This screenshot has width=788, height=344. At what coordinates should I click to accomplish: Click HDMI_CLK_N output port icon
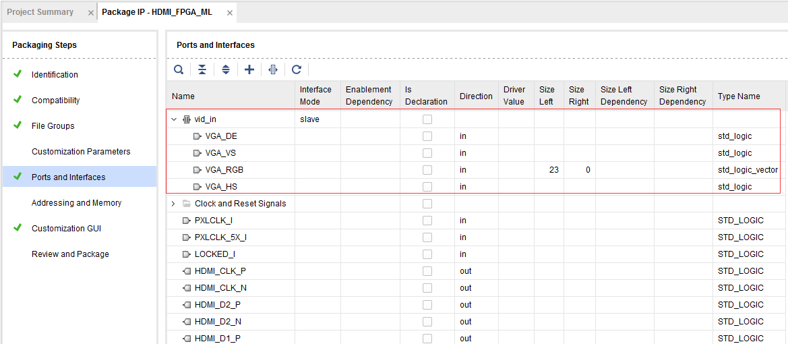(x=187, y=287)
